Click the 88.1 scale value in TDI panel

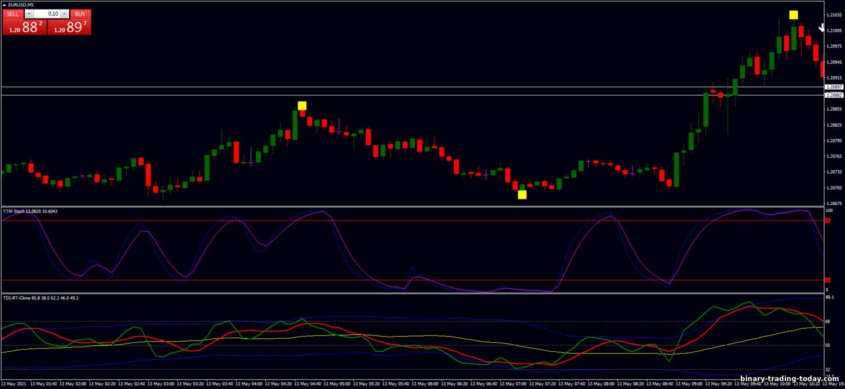point(829,297)
